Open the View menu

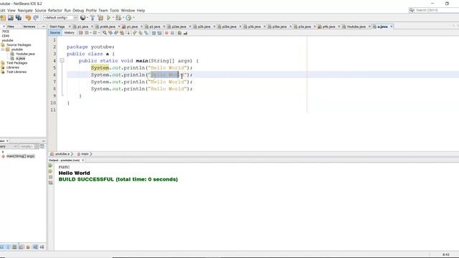[x=11, y=10]
